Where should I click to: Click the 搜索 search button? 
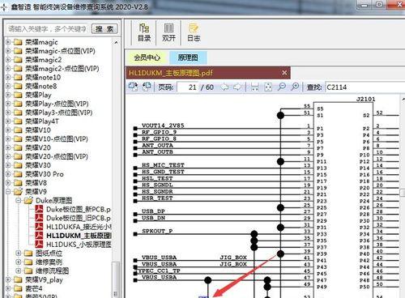104,28
